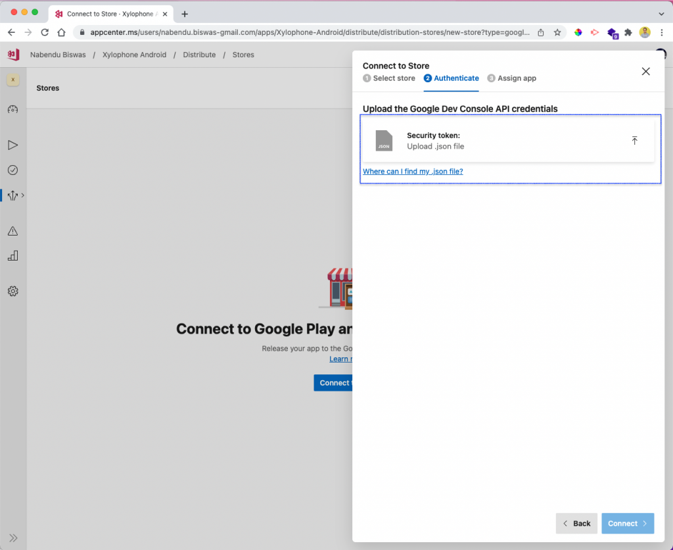Open the browser home page
The width and height of the screenshot is (673, 550).
point(61,32)
